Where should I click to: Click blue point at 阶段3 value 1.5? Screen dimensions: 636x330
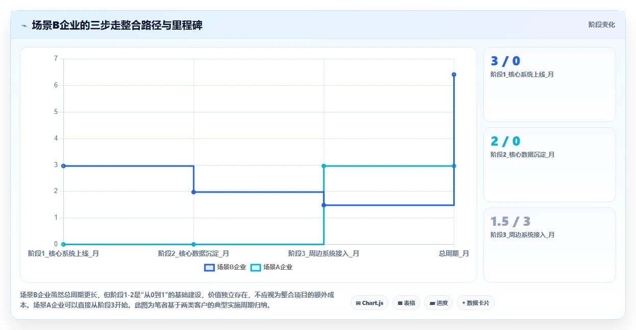pos(324,205)
